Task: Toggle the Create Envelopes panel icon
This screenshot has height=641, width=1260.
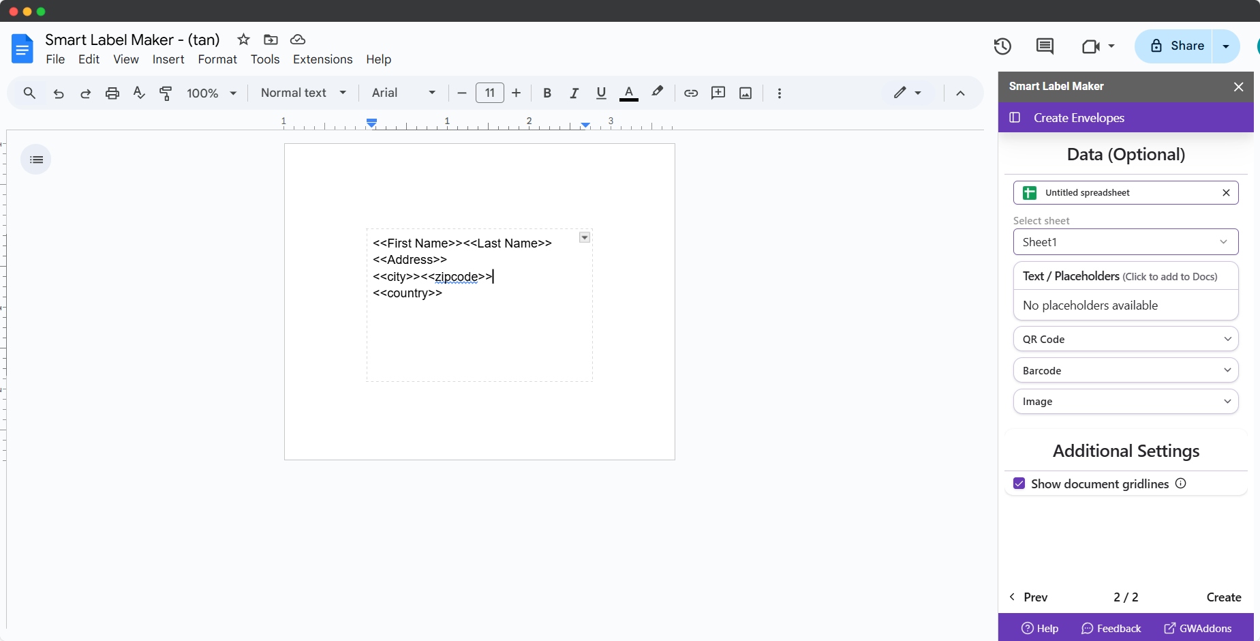Action: (1015, 117)
